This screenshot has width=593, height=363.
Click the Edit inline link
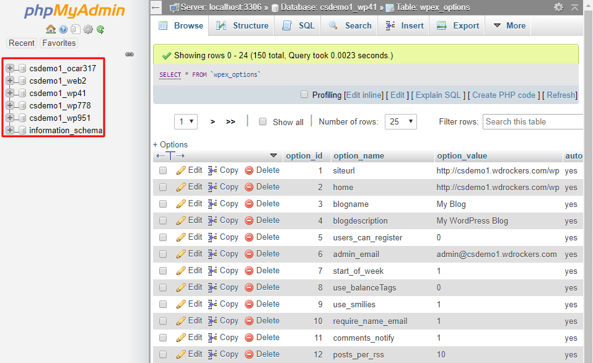point(364,95)
